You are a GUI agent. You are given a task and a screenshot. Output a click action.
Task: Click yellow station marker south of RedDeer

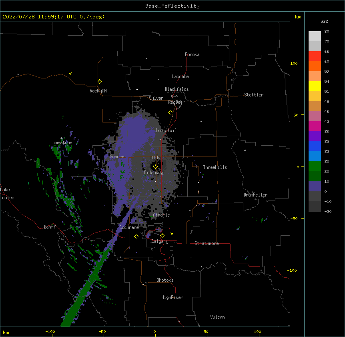(170, 112)
